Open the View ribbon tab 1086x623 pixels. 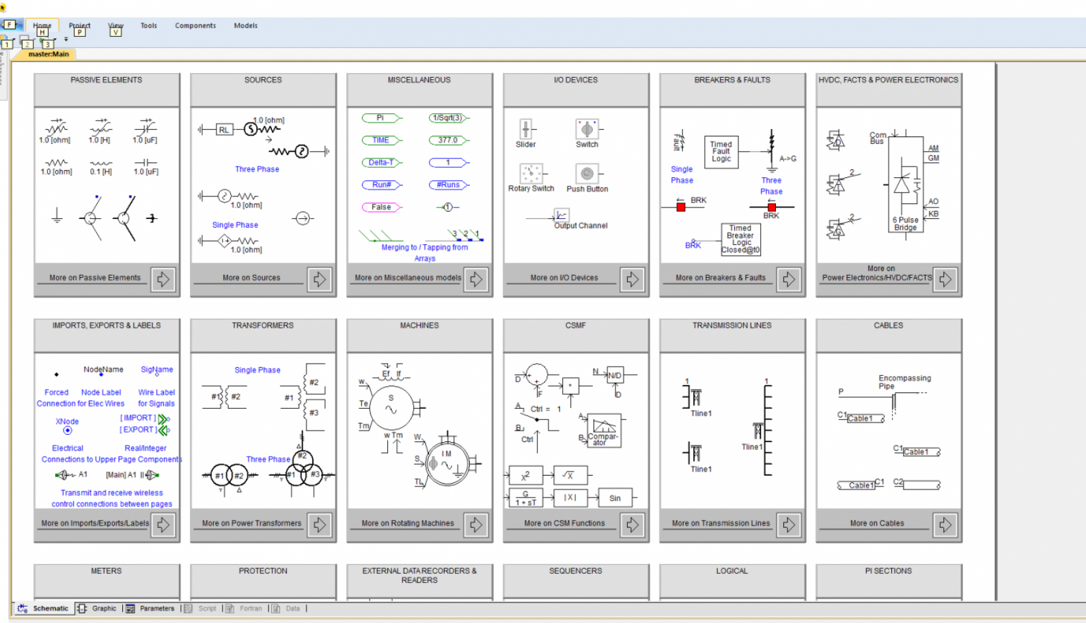[116, 26]
